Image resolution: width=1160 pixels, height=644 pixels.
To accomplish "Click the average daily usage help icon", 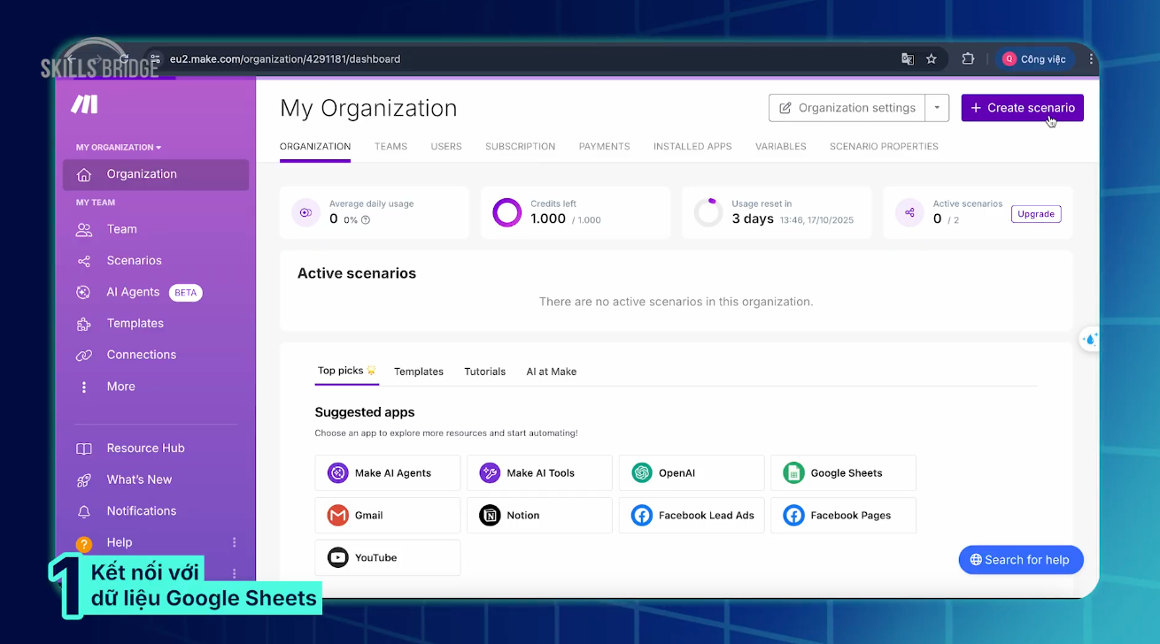I will pyautogui.click(x=366, y=220).
